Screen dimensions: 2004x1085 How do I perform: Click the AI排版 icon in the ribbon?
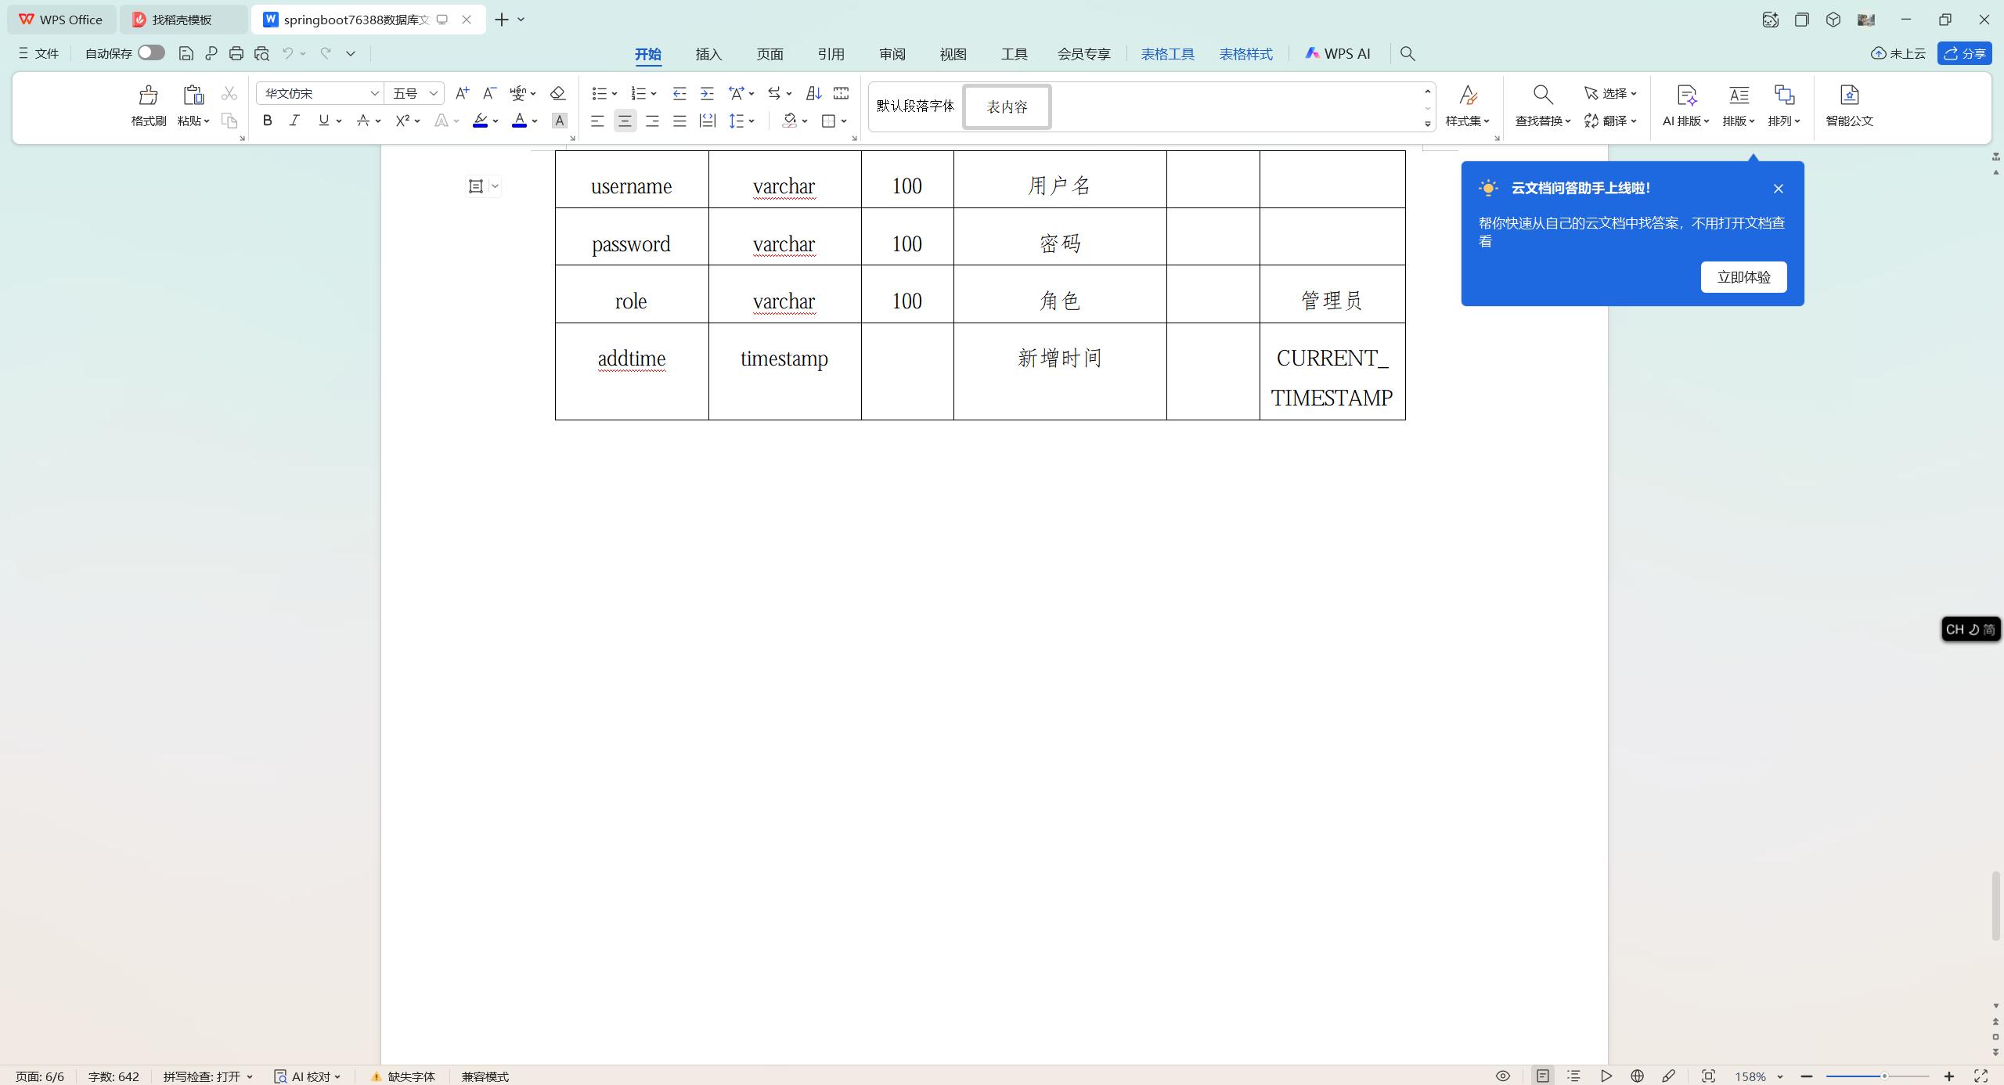click(x=1683, y=106)
